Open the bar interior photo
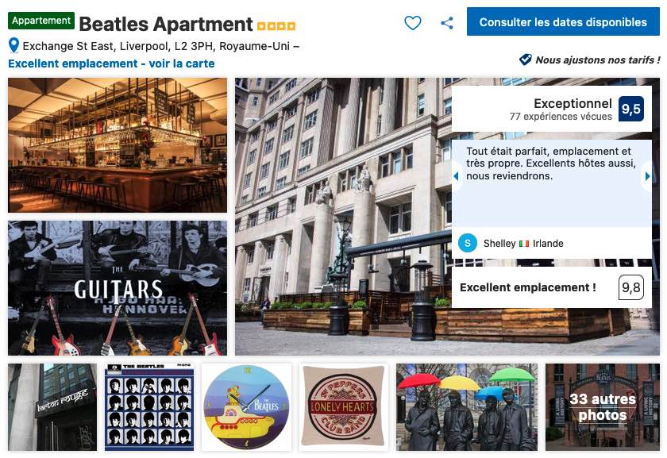Screen dimensions: 667x458 (118, 145)
